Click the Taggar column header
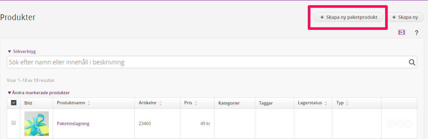 266,103
